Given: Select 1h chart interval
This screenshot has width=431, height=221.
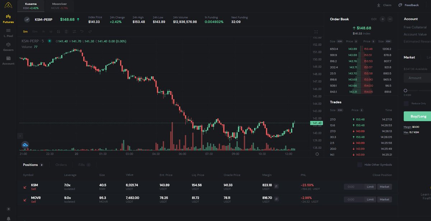Looking at the screenshot, I should coord(43,32).
